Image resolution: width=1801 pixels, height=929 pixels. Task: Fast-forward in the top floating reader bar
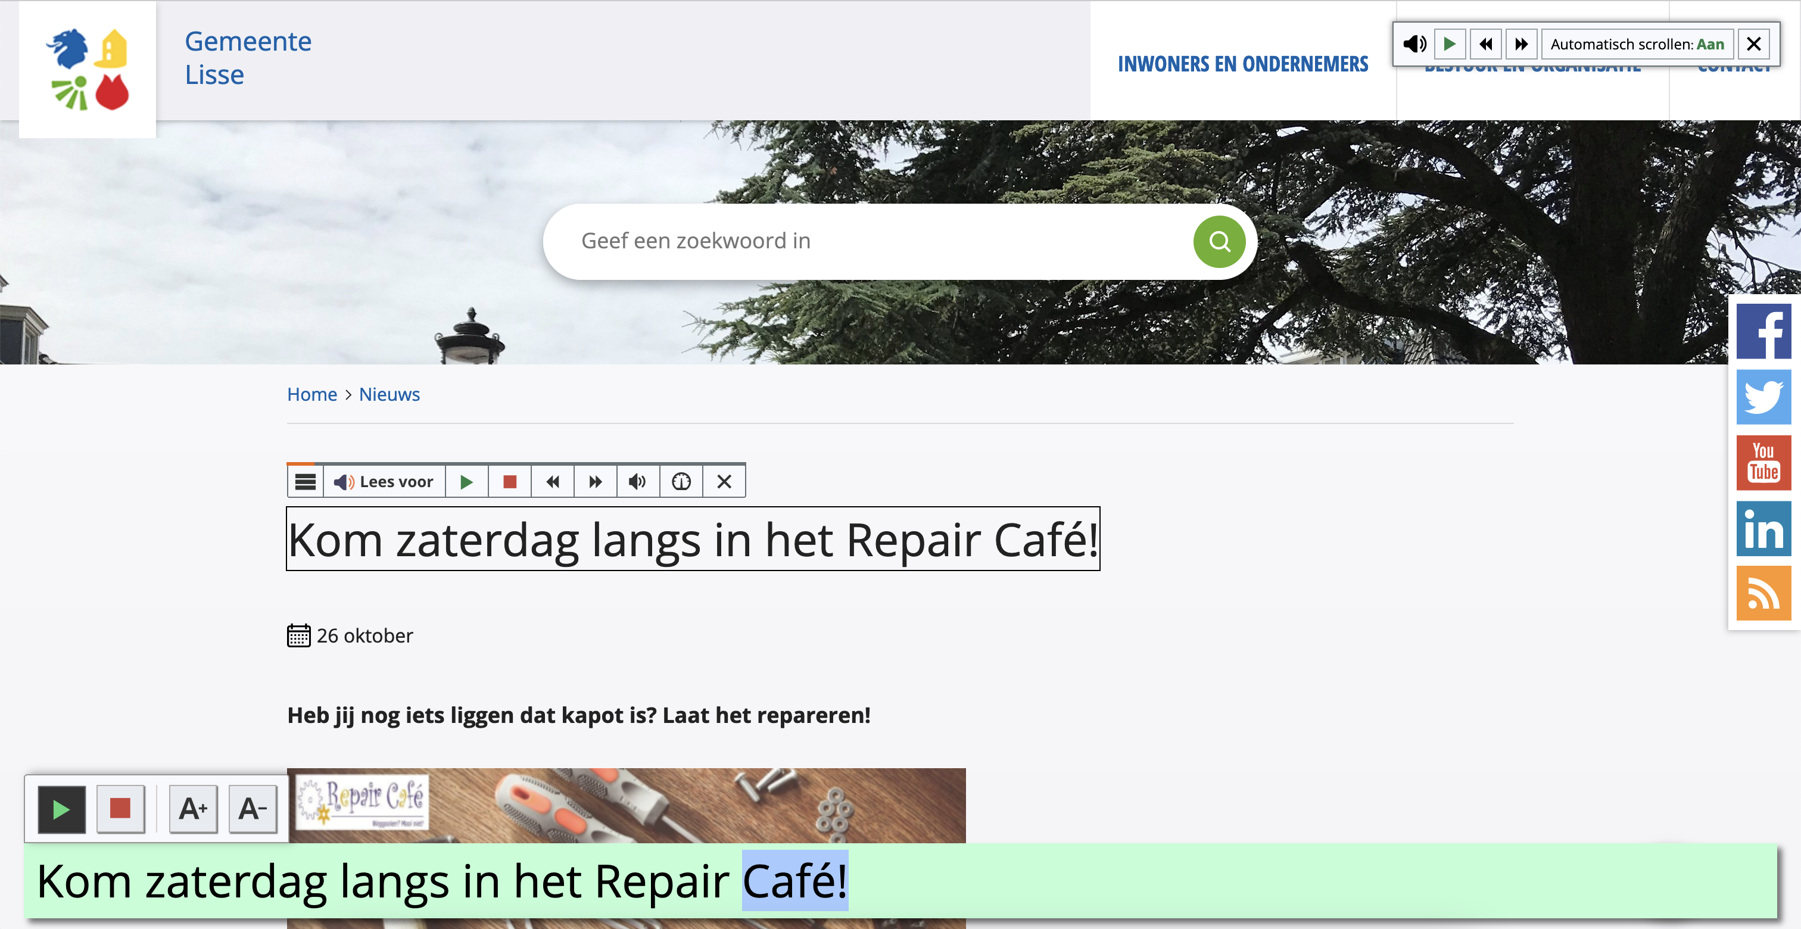tap(1521, 44)
